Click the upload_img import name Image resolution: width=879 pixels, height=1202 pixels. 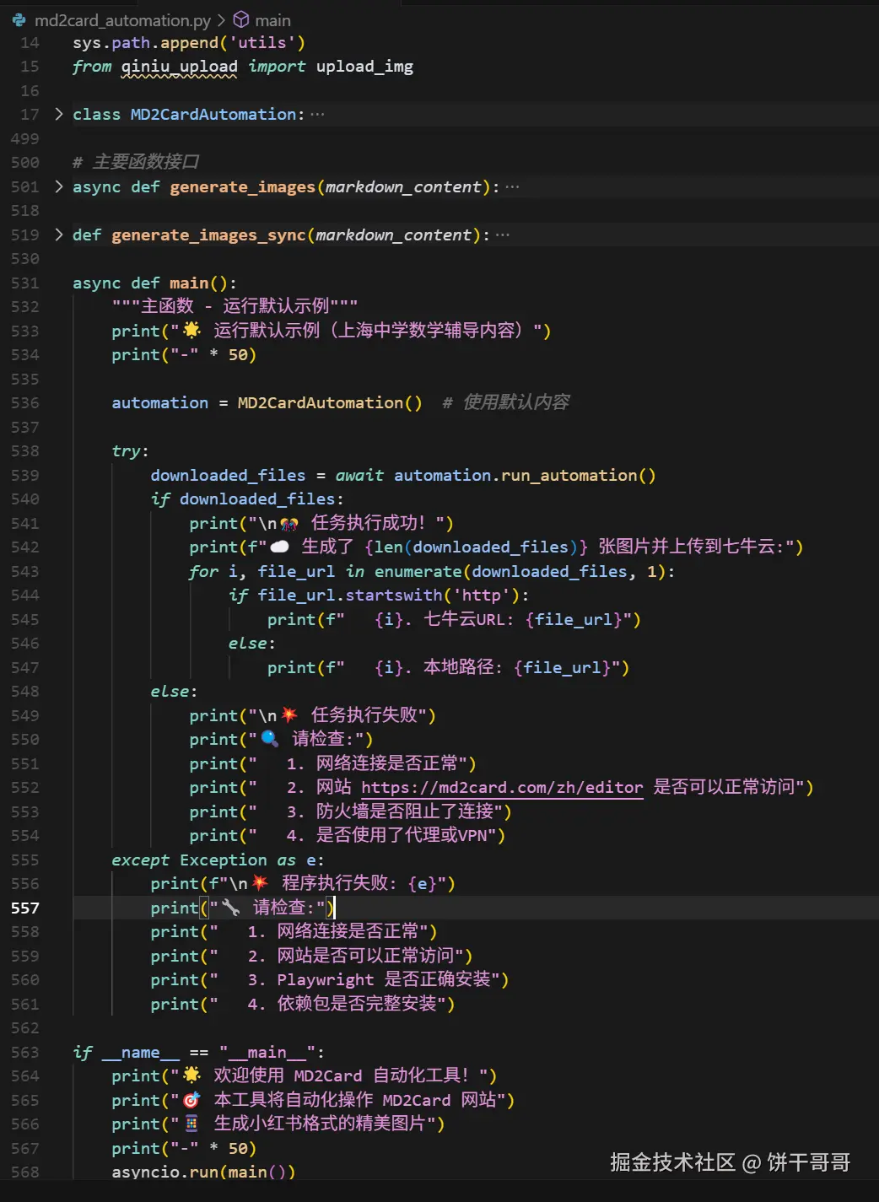pyautogui.click(x=364, y=67)
